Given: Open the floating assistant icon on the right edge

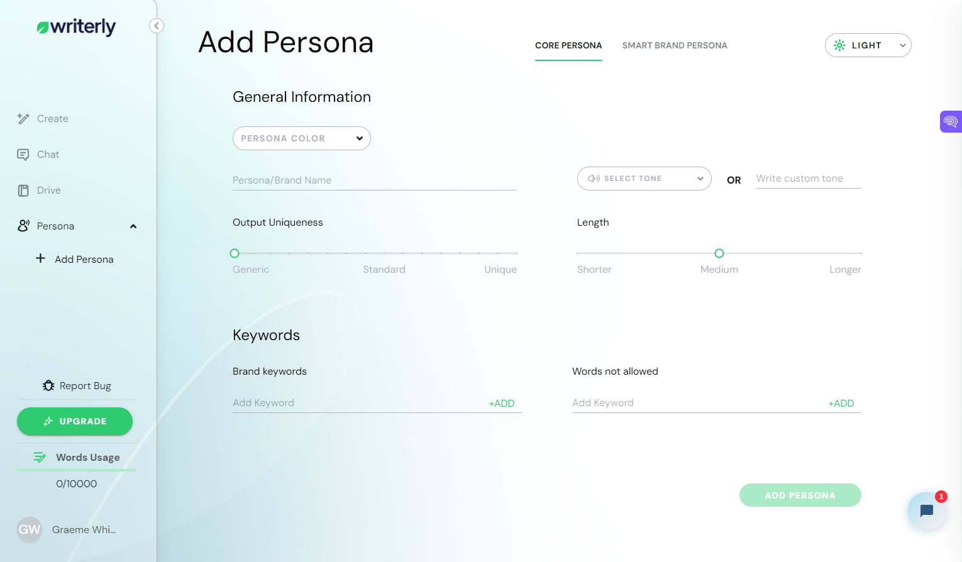Looking at the screenshot, I should 950,121.
